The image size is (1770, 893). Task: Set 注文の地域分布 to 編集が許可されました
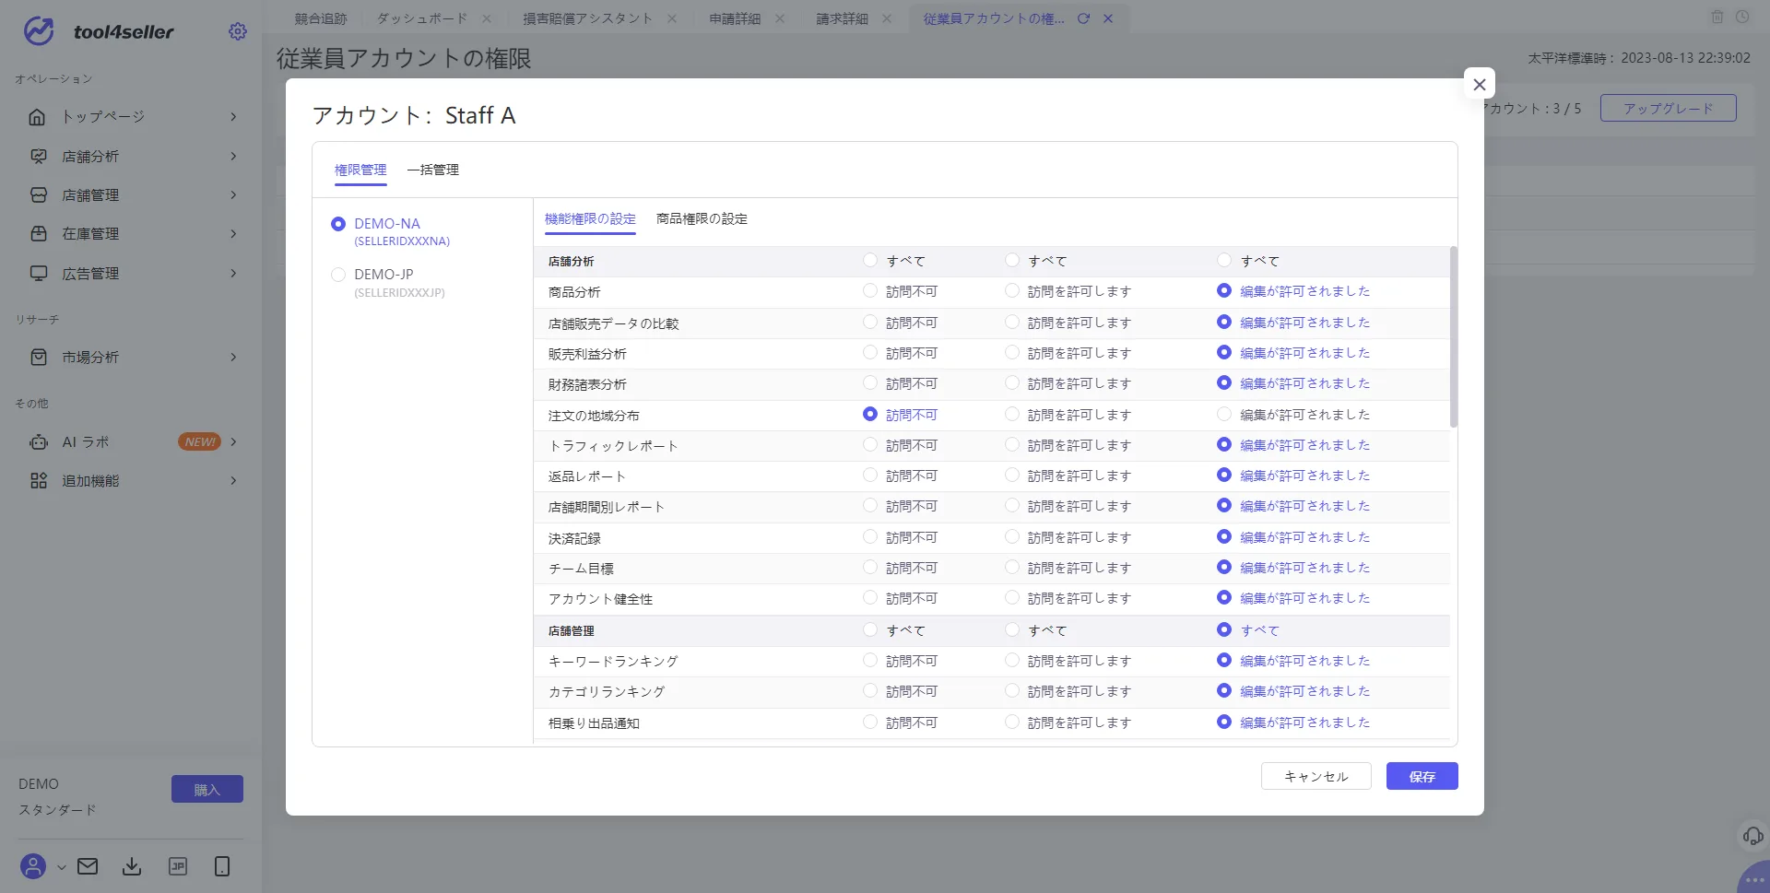click(1224, 415)
